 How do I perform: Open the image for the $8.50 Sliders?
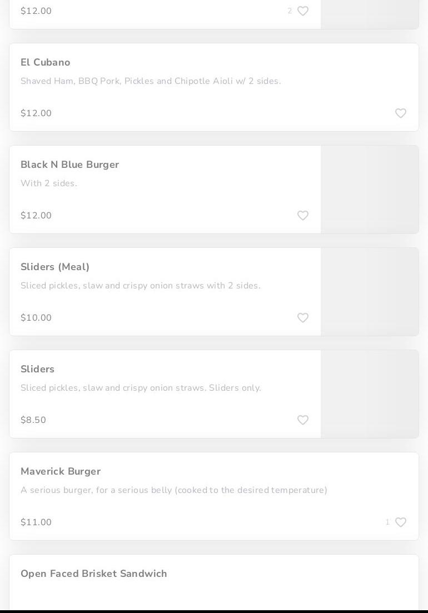(370, 394)
